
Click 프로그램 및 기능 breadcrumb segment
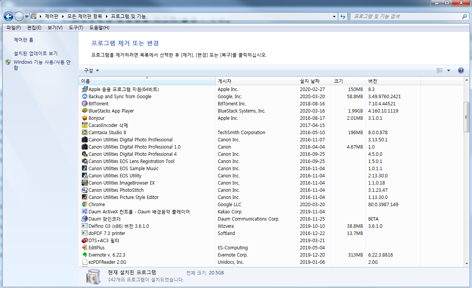[x=128, y=17]
